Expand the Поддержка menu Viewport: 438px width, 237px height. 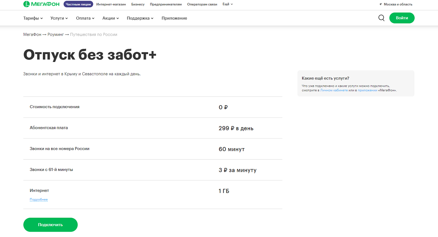[x=140, y=18]
